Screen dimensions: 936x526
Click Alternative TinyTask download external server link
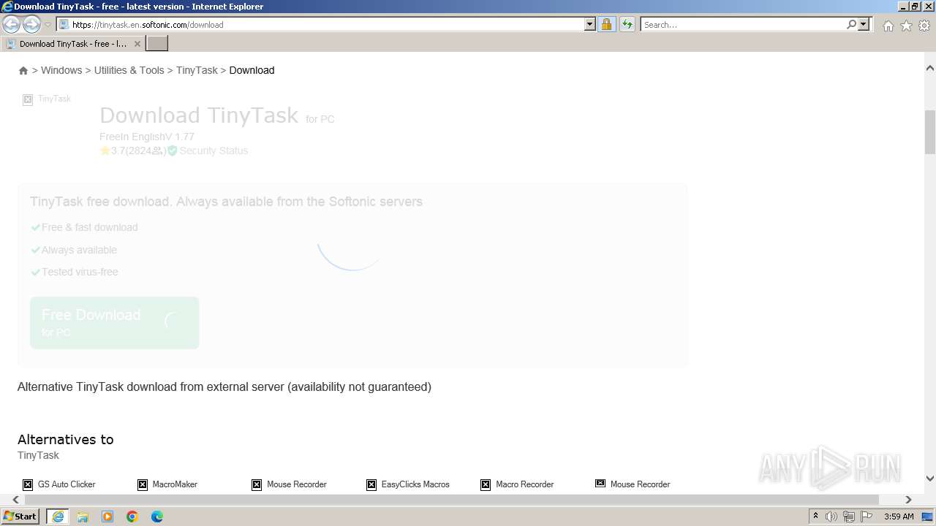[224, 386]
